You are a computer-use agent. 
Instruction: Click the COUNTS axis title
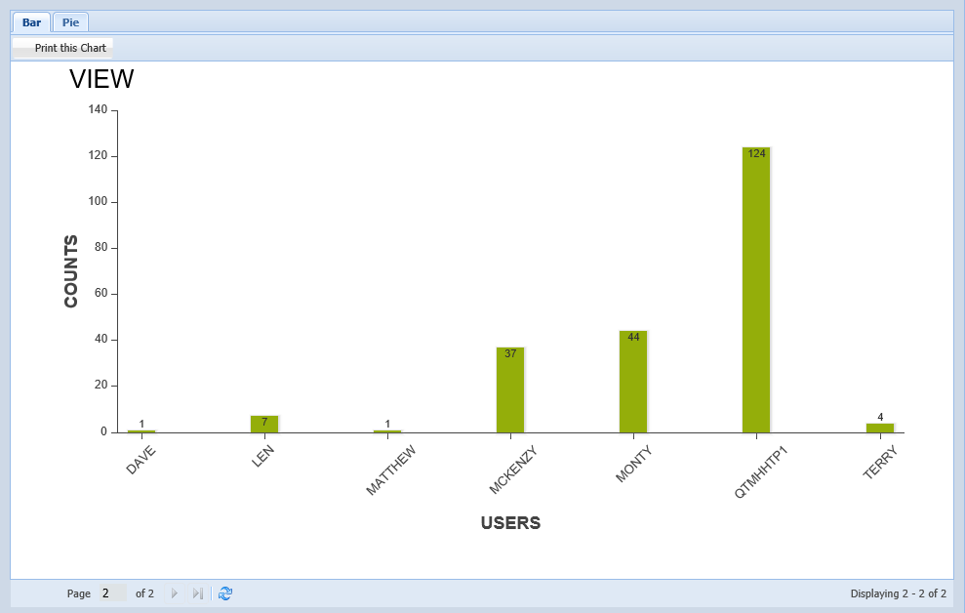click(70, 270)
